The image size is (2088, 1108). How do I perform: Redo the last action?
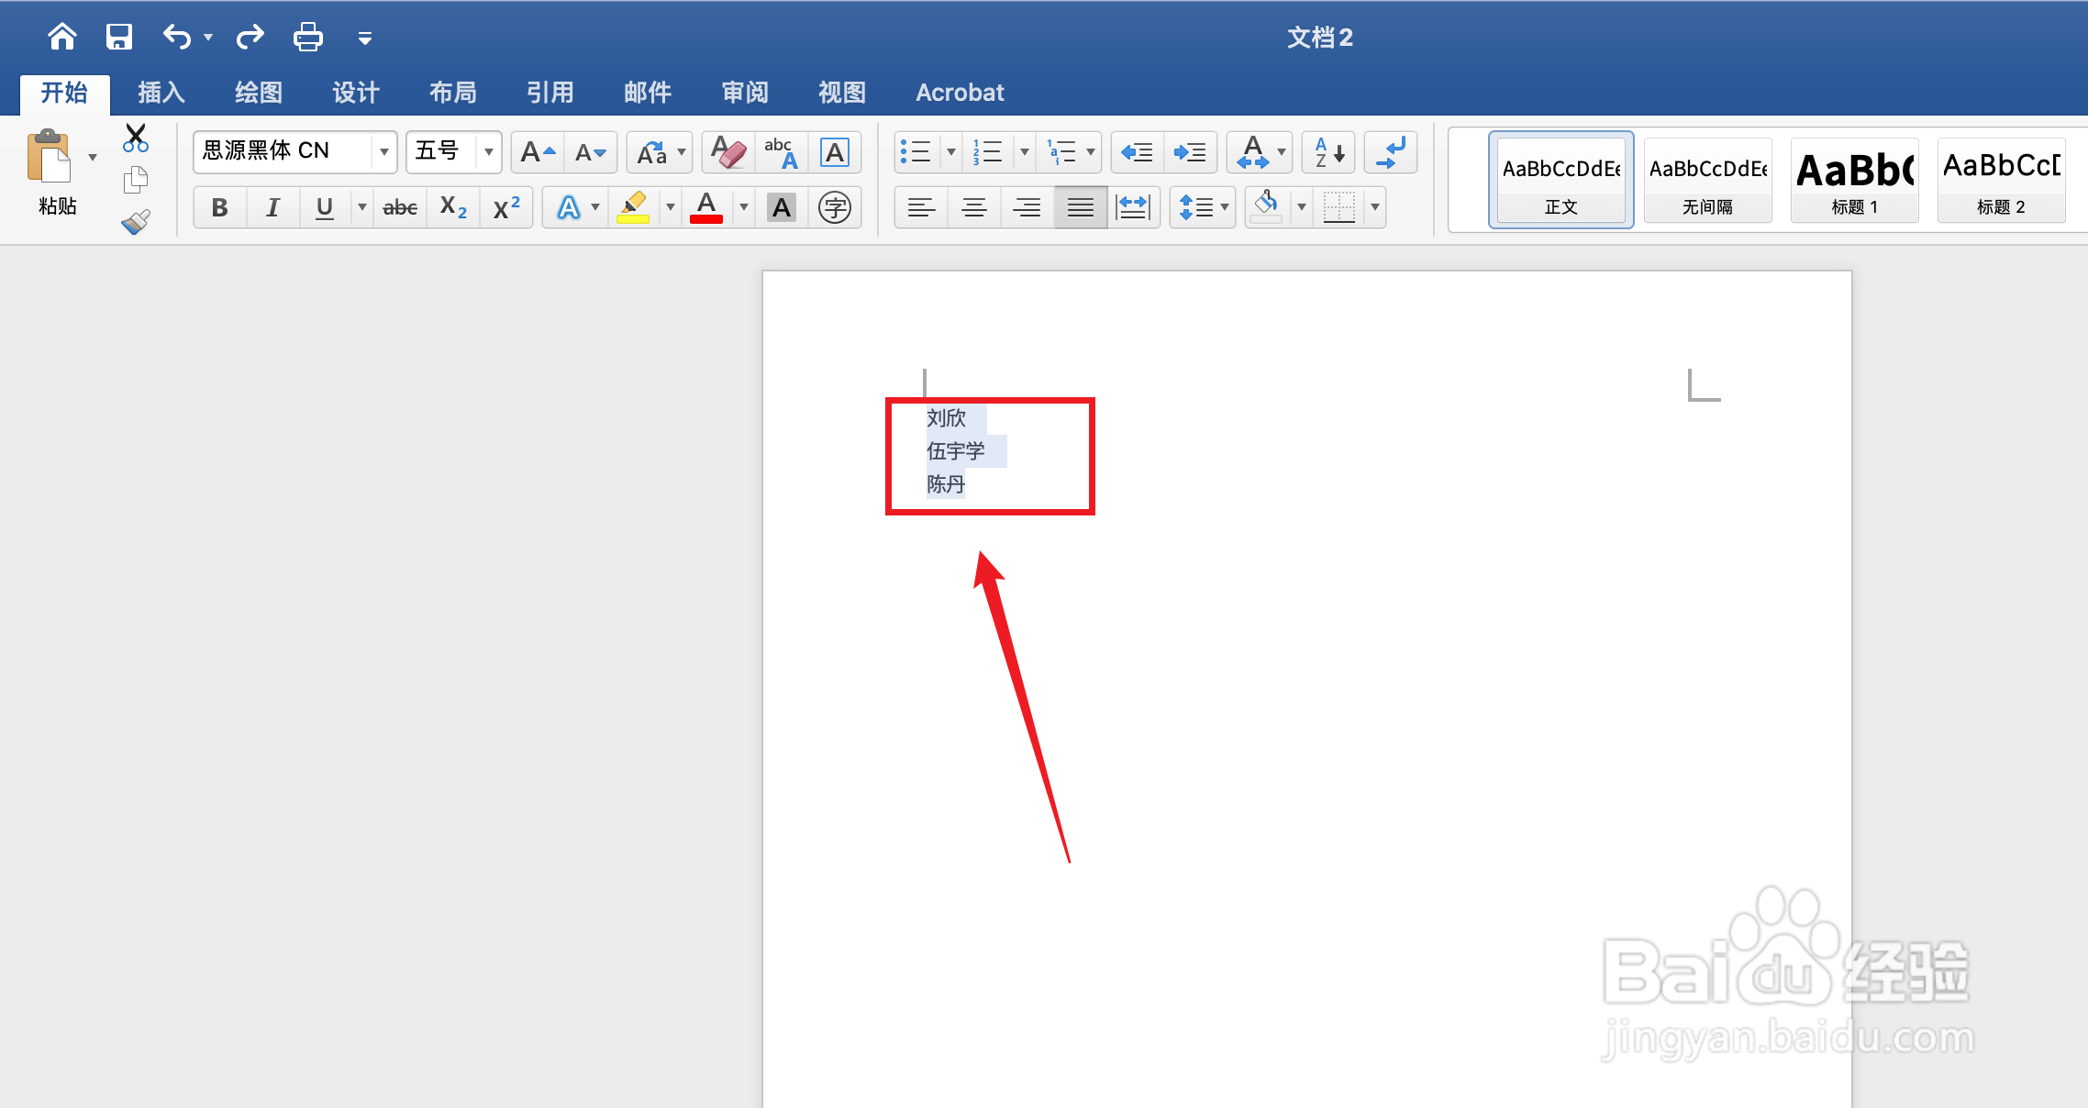pyautogui.click(x=250, y=37)
